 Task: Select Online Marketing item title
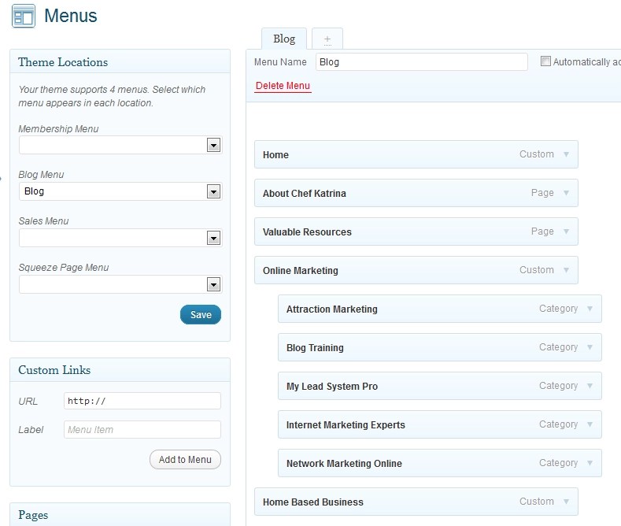click(300, 271)
